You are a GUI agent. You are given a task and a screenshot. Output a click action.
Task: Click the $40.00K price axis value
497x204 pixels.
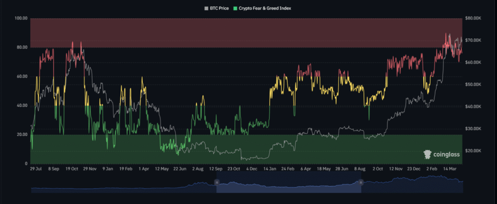473,107
